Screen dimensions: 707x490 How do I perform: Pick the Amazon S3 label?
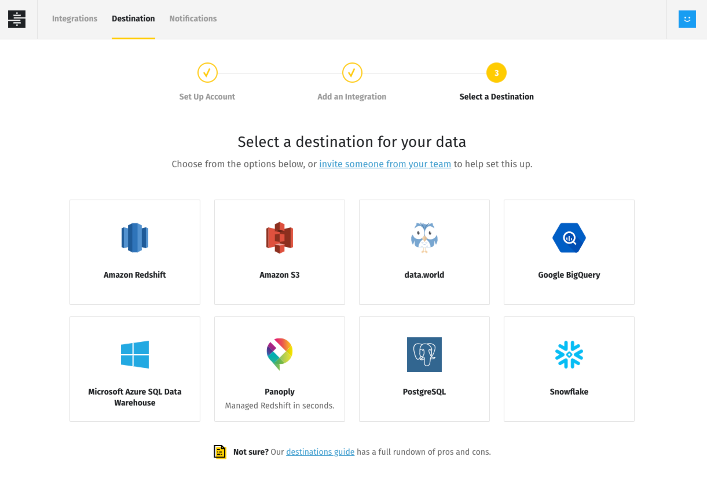click(280, 275)
